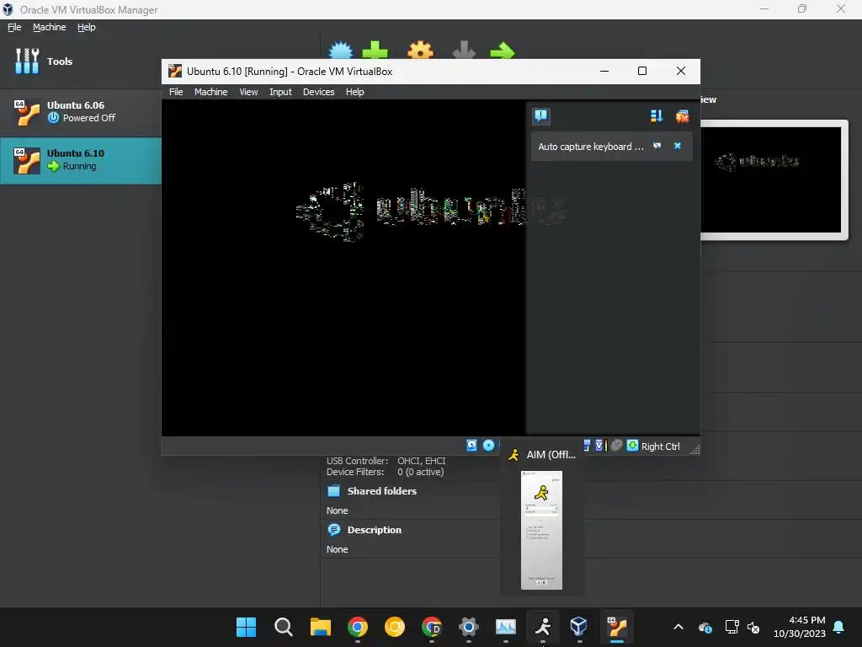This screenshot has width=862, height=647.
Task: Click the optical disk status bar icon
Action: [x=488, y=445]
